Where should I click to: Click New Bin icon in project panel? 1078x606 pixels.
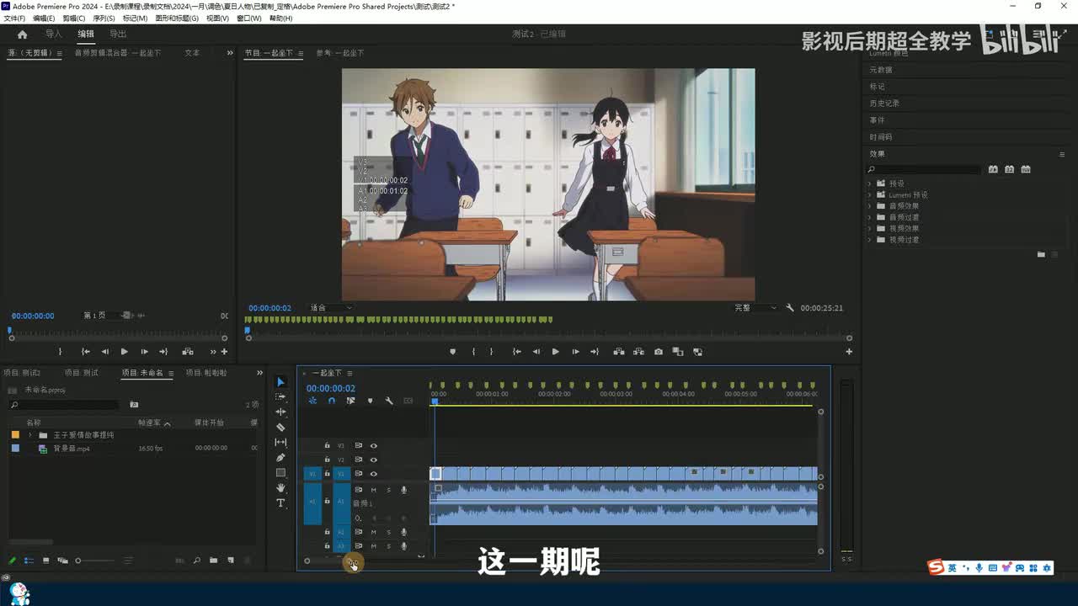(x=213, y=561)
